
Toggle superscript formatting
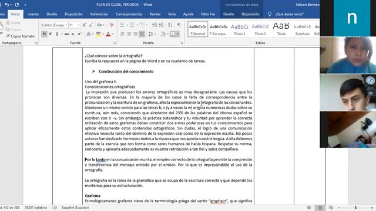pyautogui.click(x=79, y=34)
